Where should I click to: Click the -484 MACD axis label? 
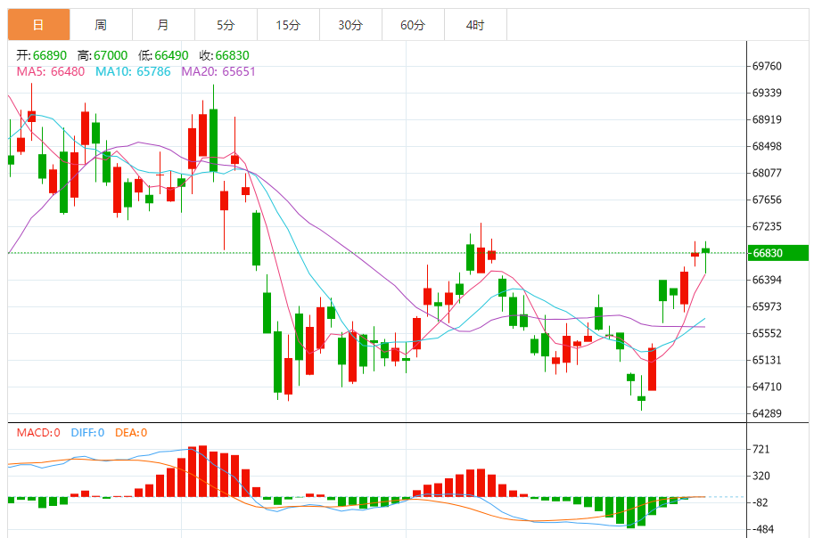[763, 529]
